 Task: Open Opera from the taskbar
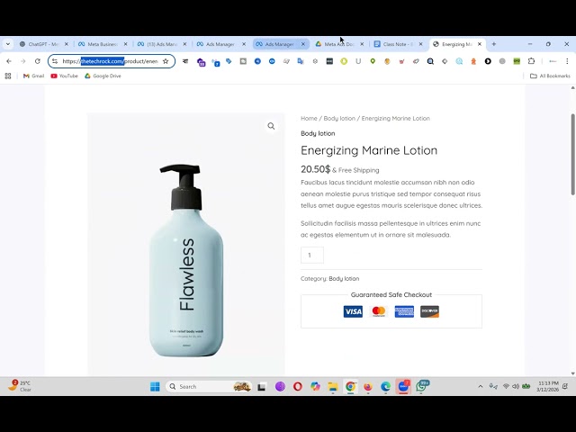pos(298,386)
